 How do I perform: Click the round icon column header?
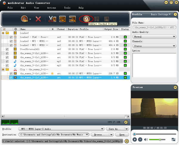16,29
